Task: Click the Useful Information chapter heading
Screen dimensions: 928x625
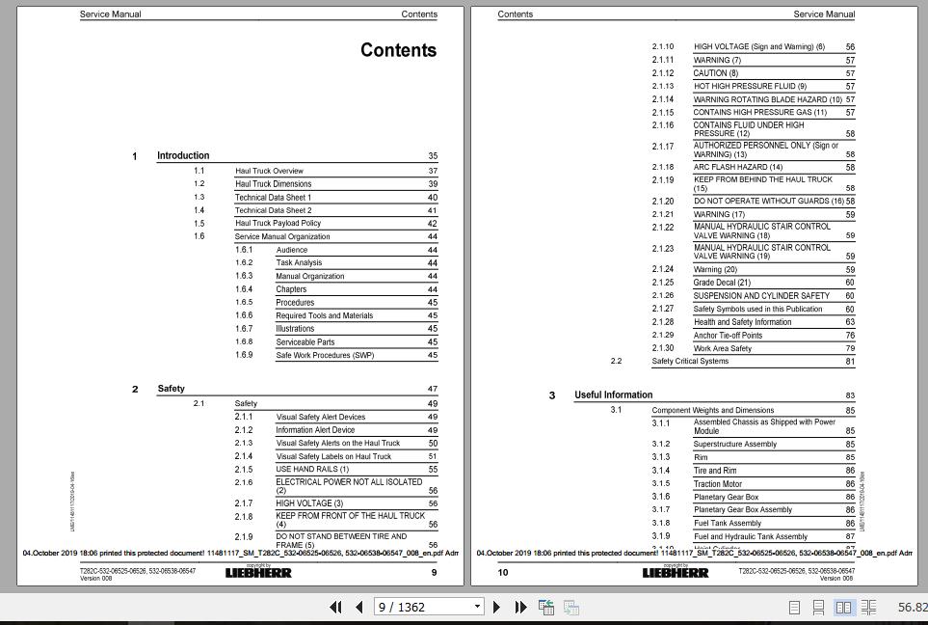Action: click(614, 394)
